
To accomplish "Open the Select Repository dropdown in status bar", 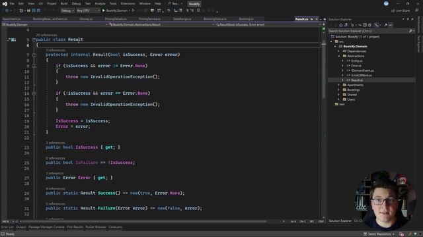I will click(x=379, y=234).
